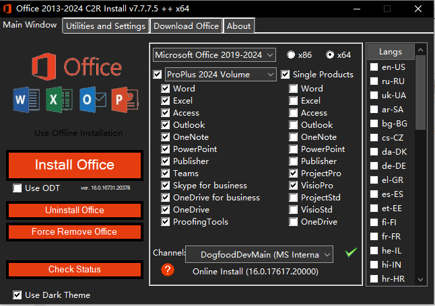435x306 pixels.
Task: Uncheck the ProPlus suite checkbox
Action: (x=158, y=74)
